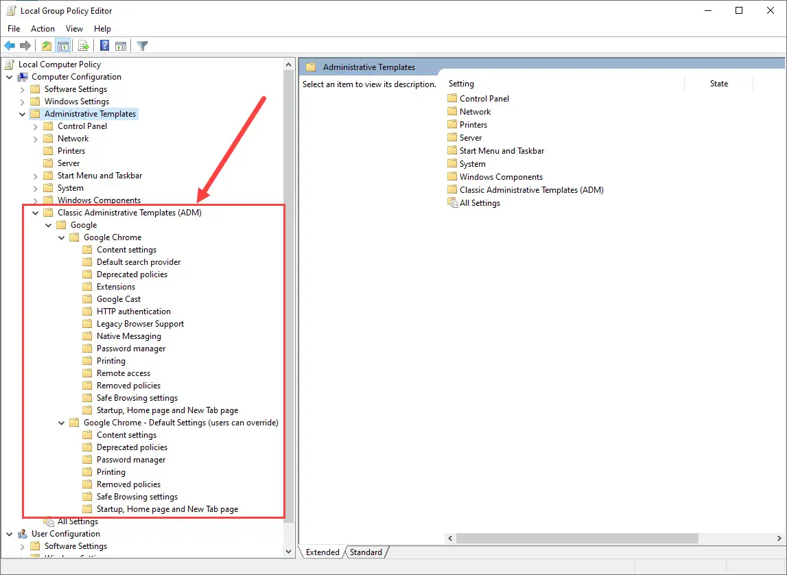Click the Computer Configuration computer icon
The height and width of the screenshot is (575, 787).
coord(23,77)
